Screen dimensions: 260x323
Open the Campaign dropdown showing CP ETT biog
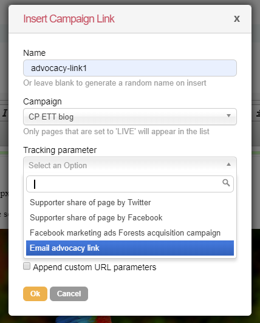pyautogui.click(x=130, y=117)
